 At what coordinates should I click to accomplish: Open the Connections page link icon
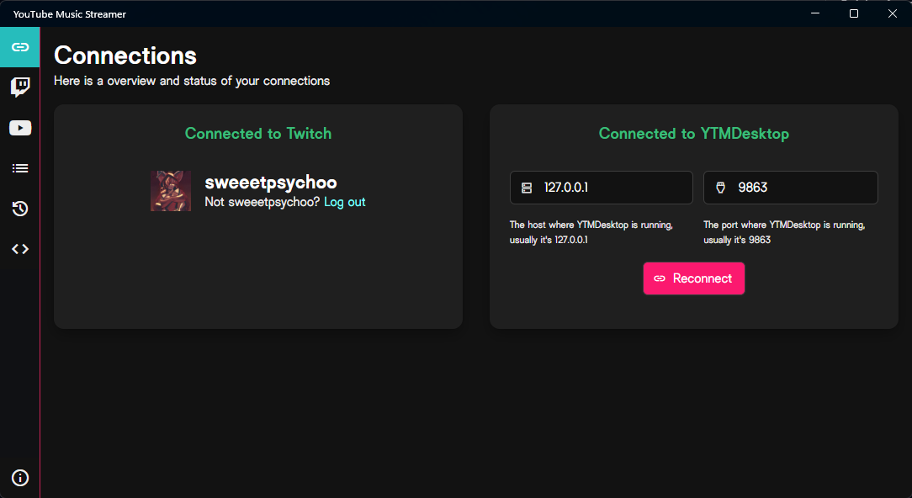coord(20,47)
